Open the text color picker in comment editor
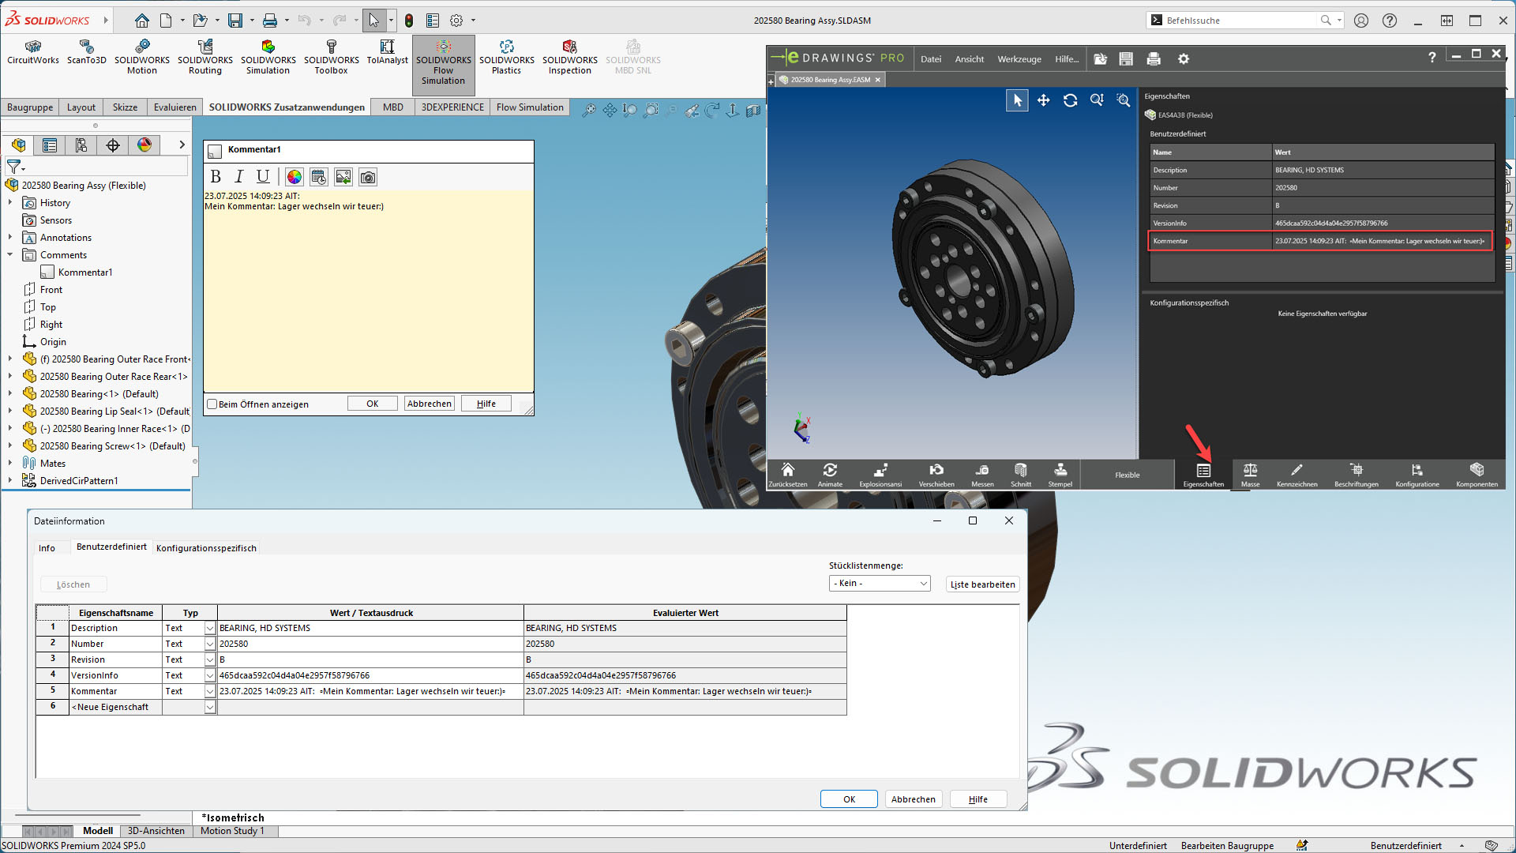1516x853 pixels. click(295, 177)
